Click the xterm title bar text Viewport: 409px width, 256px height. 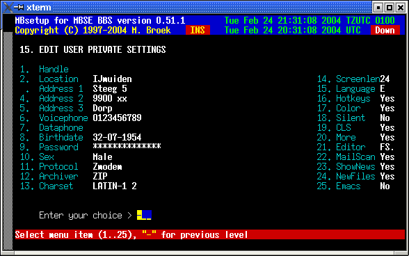[39, 8]
